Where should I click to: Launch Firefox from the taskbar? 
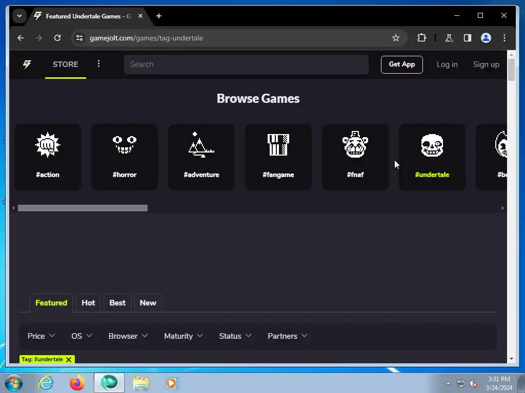(77, 383)
